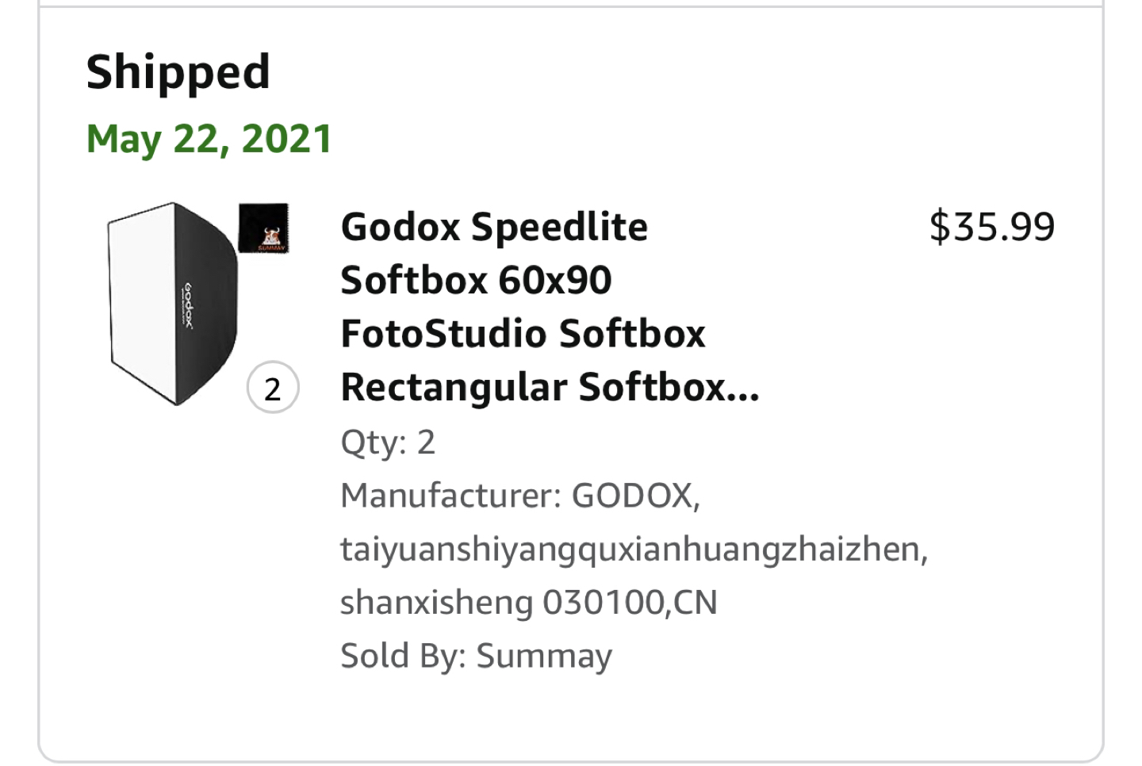Click the 'shanxisheng 030100,CN' address text
Screen dimensions: 1142x766
(x=528, y=603)
